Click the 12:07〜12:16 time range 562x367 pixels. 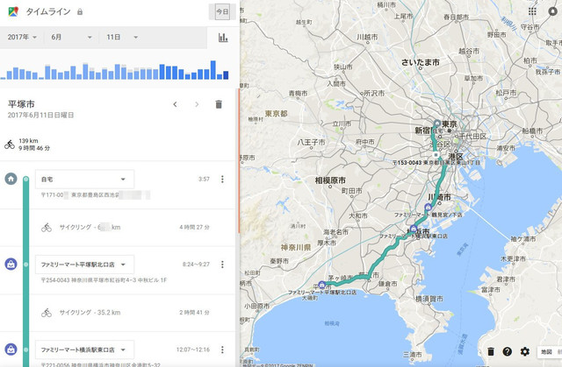[193, 349]
